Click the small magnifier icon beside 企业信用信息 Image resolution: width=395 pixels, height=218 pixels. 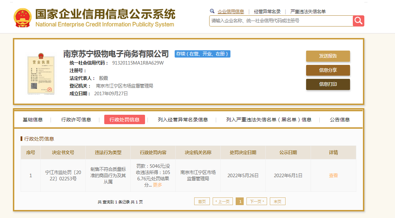click(212, 11)
